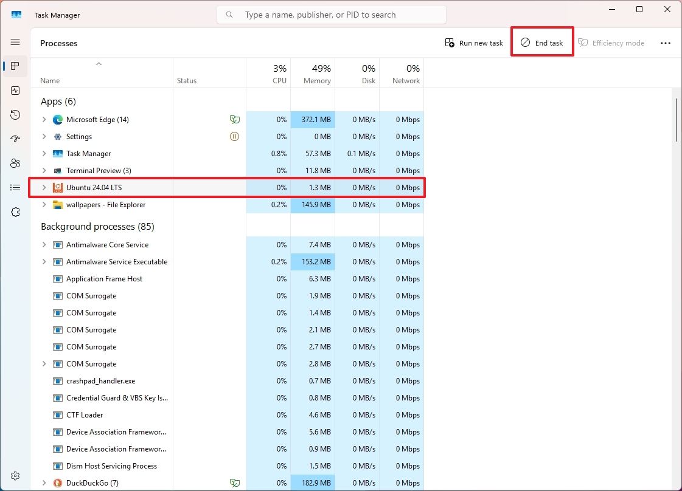The width and height of the screenshot is (682, 491).
Task: Click the End task button
Action: tap(542, 43)
